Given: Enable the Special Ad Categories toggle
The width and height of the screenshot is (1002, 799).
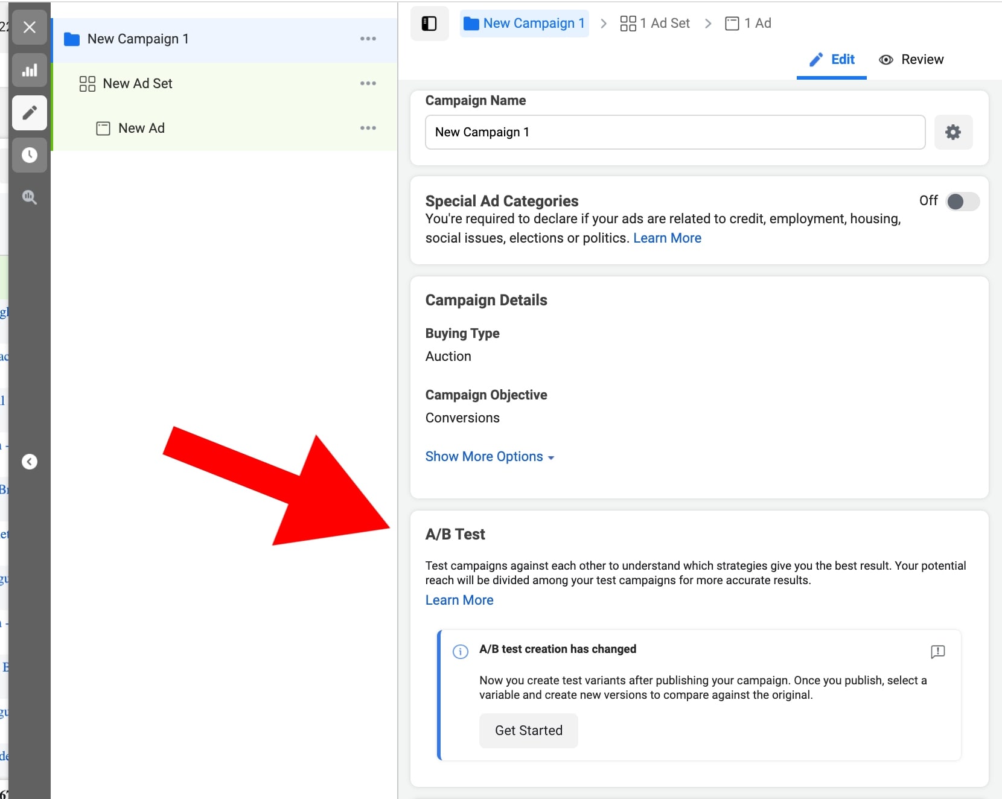Looking at the screenshot, I should (x=962, y=202).
